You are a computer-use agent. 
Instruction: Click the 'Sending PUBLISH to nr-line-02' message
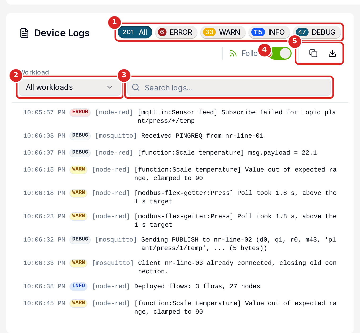pos(239,244)
